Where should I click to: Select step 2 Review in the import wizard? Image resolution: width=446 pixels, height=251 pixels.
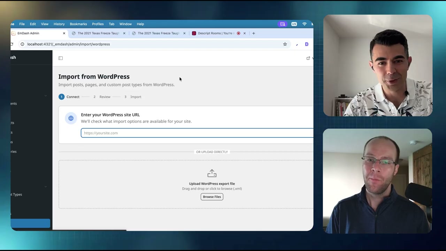click(x=102, y=97)
